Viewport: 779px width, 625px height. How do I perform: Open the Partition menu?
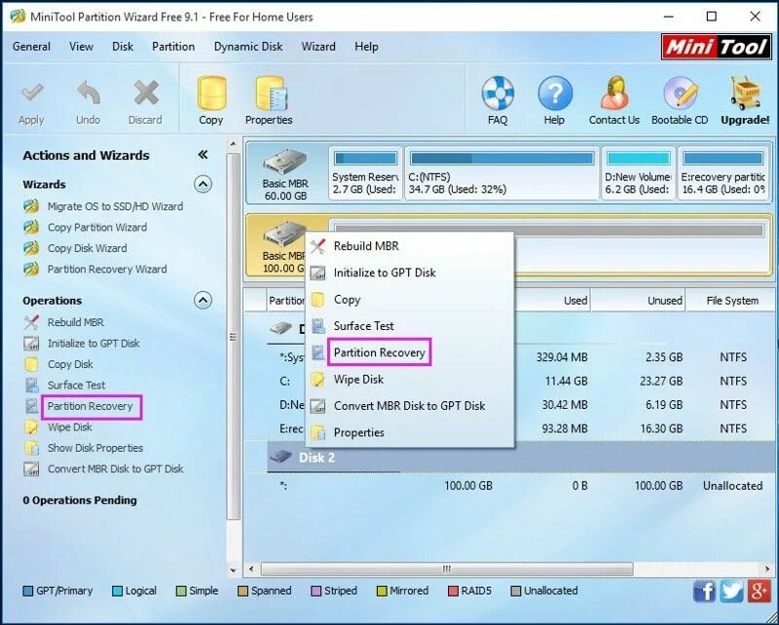173,46
